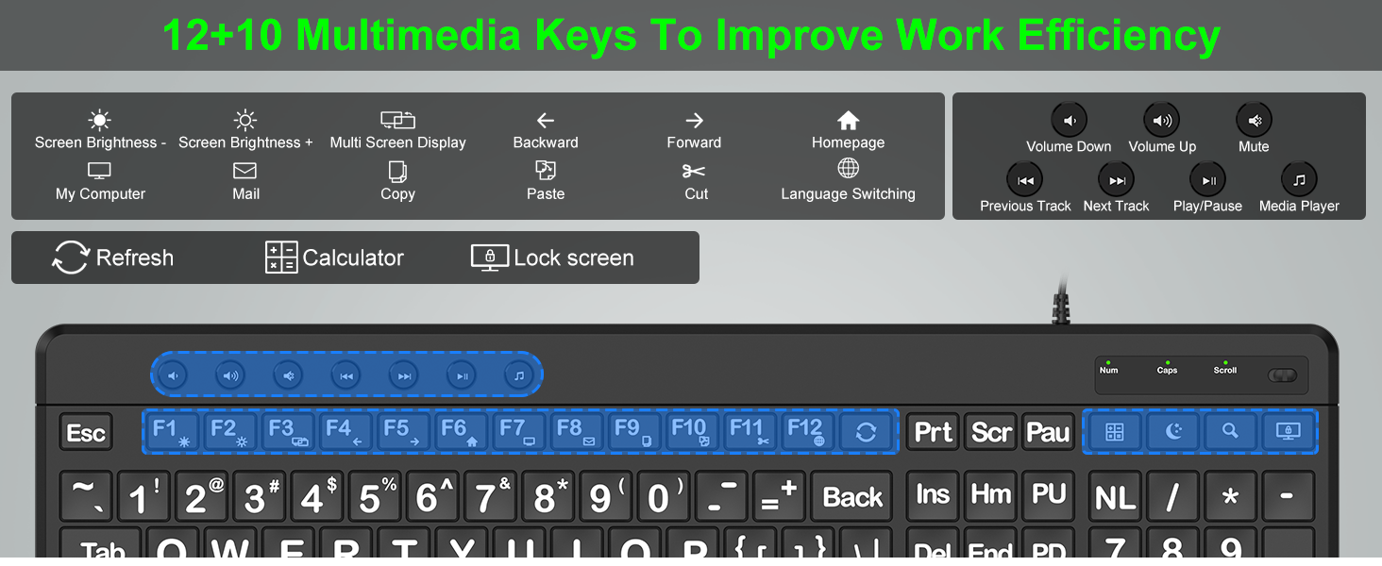Tap the volume down round key on keyboard
1382x566 pixels.
tap(173, 375)
